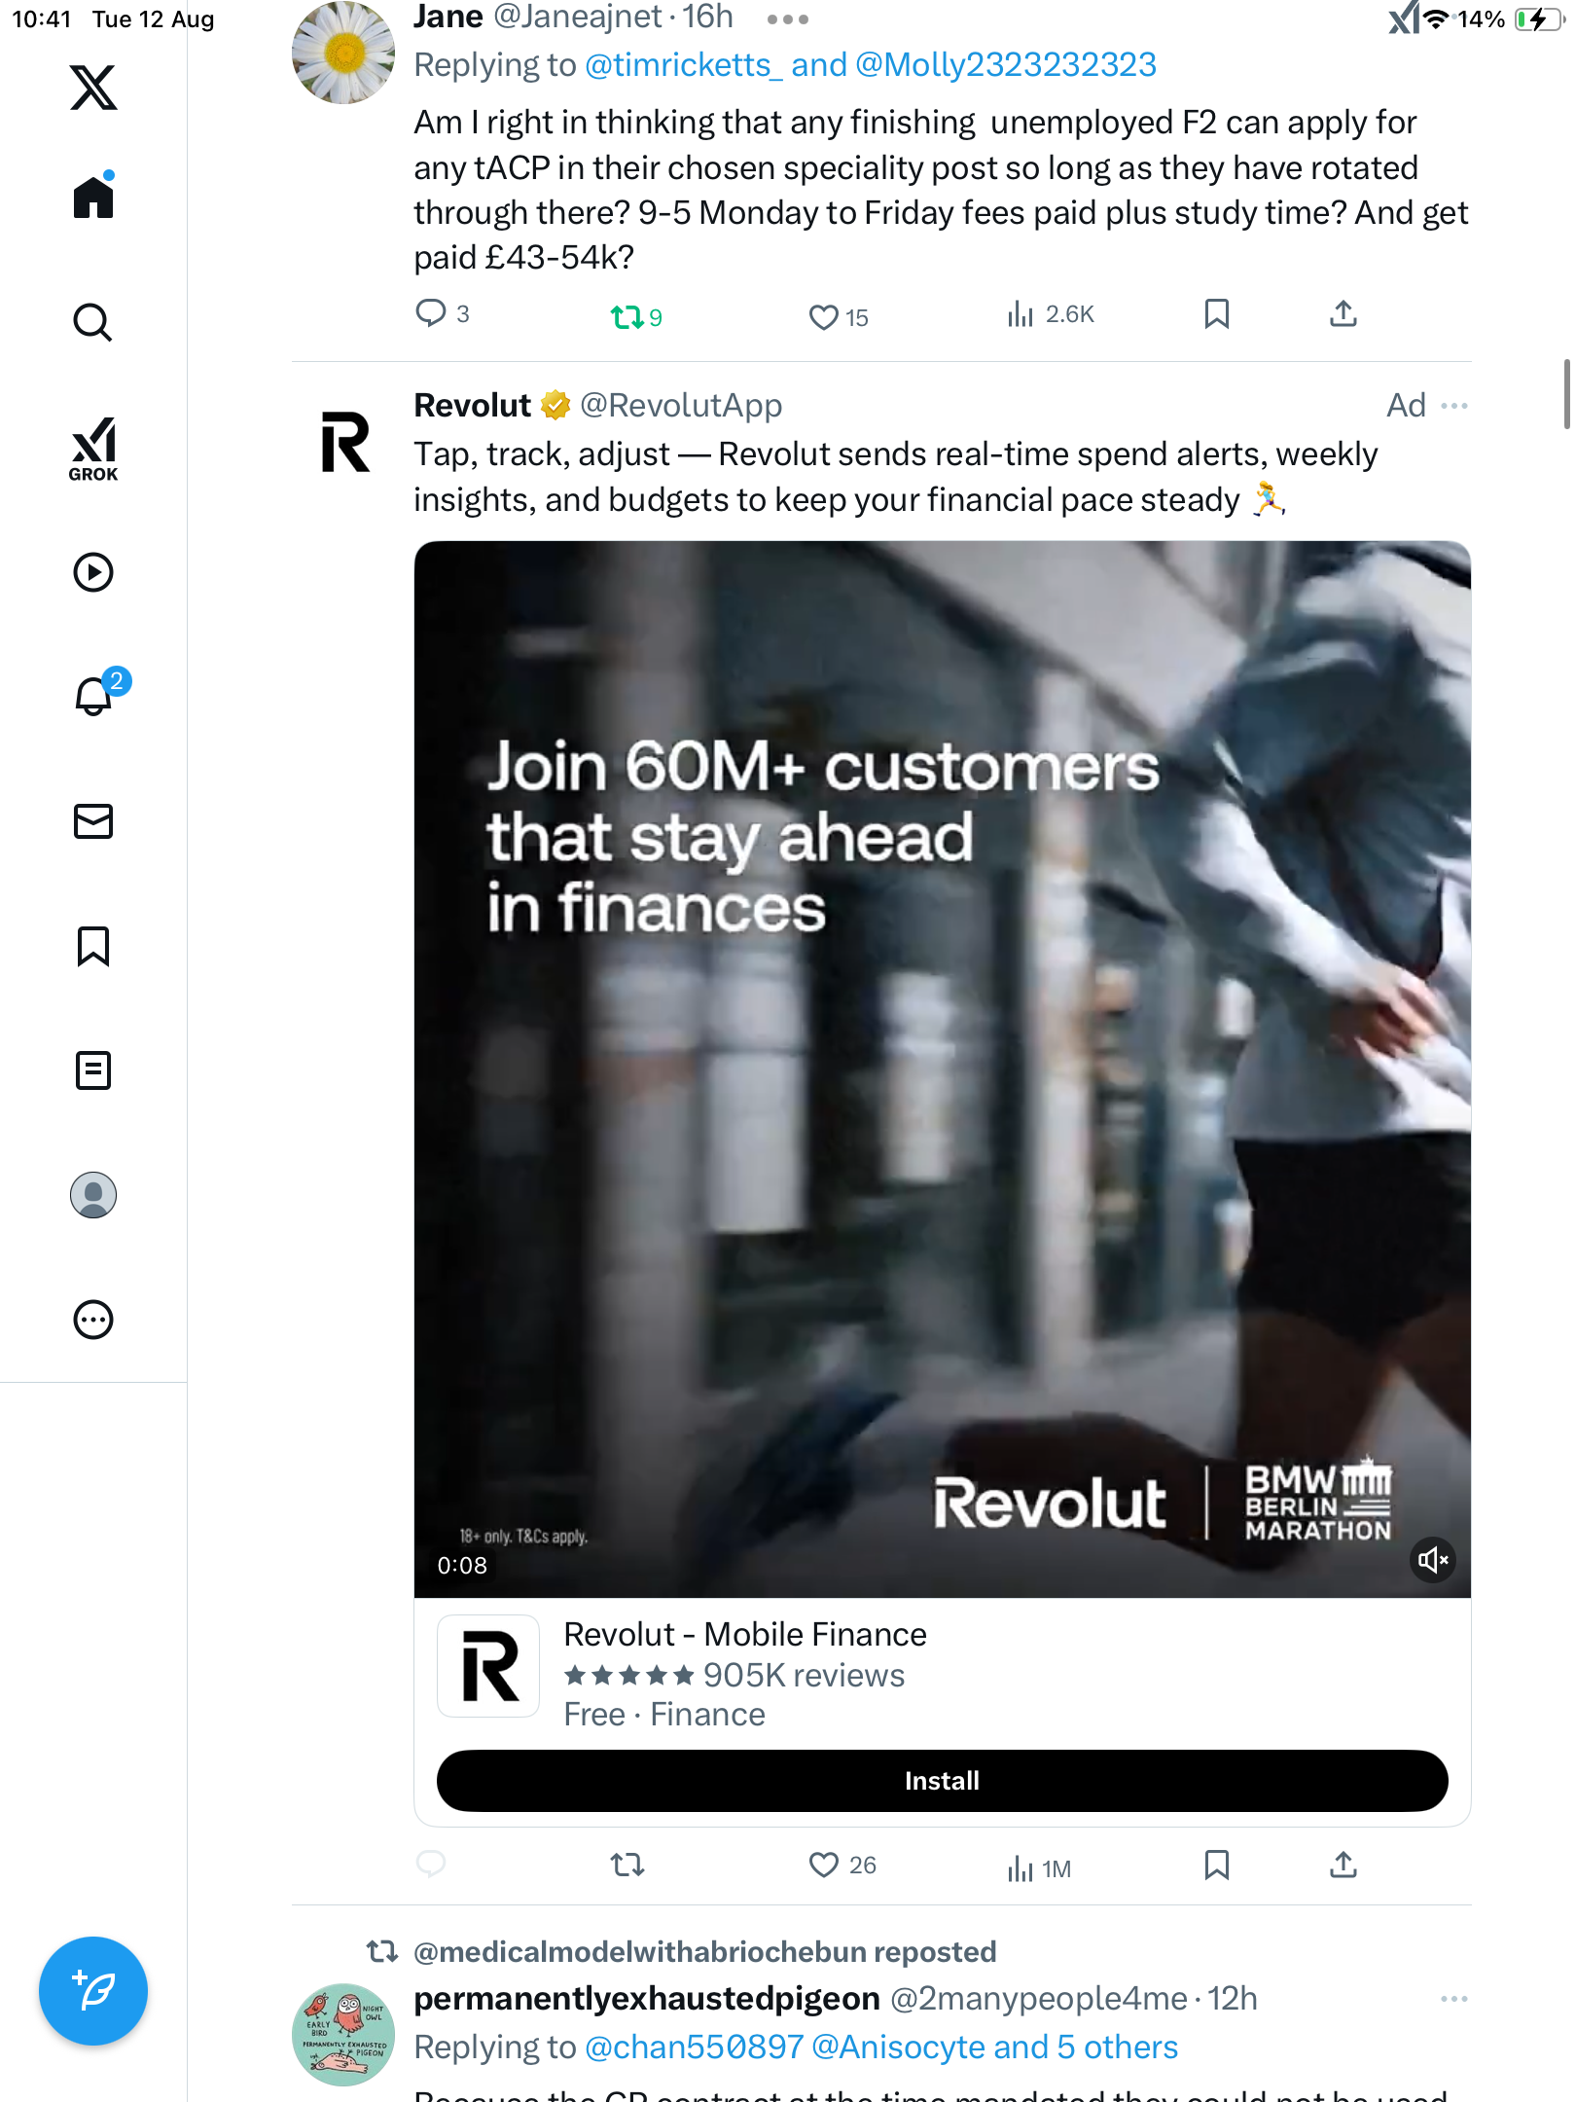Open Notifications bell with 2 alerts
1576x2102 pixels.
(93, 696)
